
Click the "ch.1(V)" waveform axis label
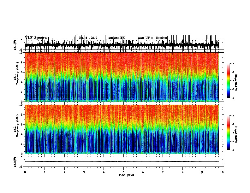15,45
